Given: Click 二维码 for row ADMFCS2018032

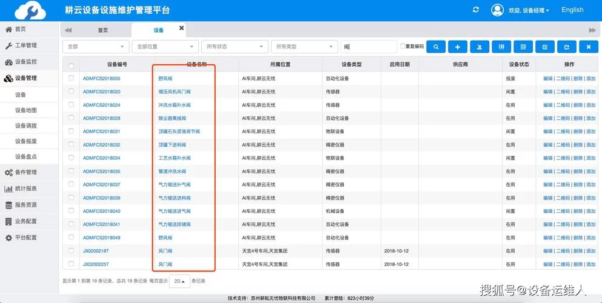Looking at the screenshot, I should pyautogui.click(x=563, y=145).
